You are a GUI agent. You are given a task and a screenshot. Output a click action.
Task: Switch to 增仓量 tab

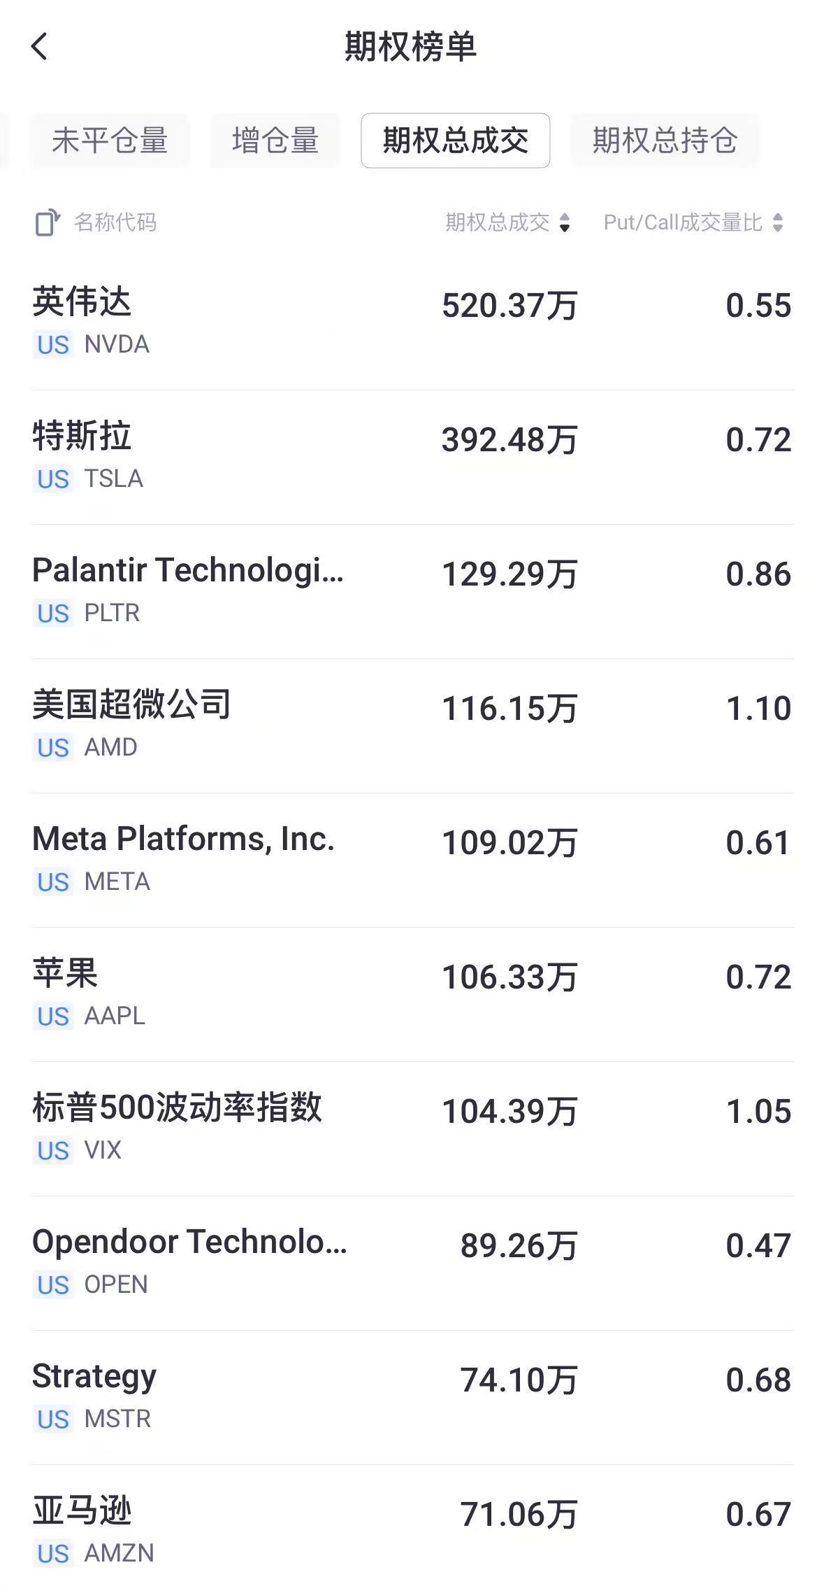275,141
